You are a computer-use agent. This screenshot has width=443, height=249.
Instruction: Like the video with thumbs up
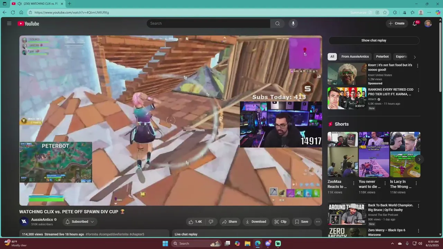click(195, 222)
